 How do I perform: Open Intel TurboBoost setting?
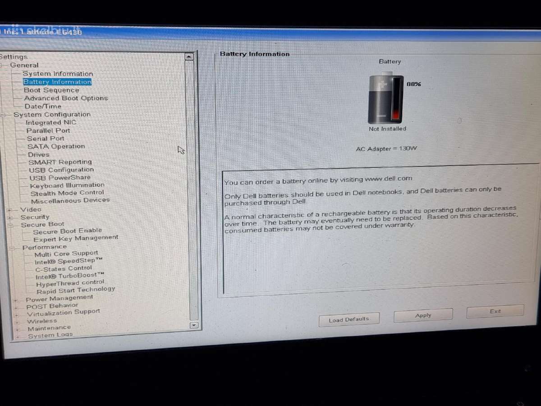tap(70, 276)
